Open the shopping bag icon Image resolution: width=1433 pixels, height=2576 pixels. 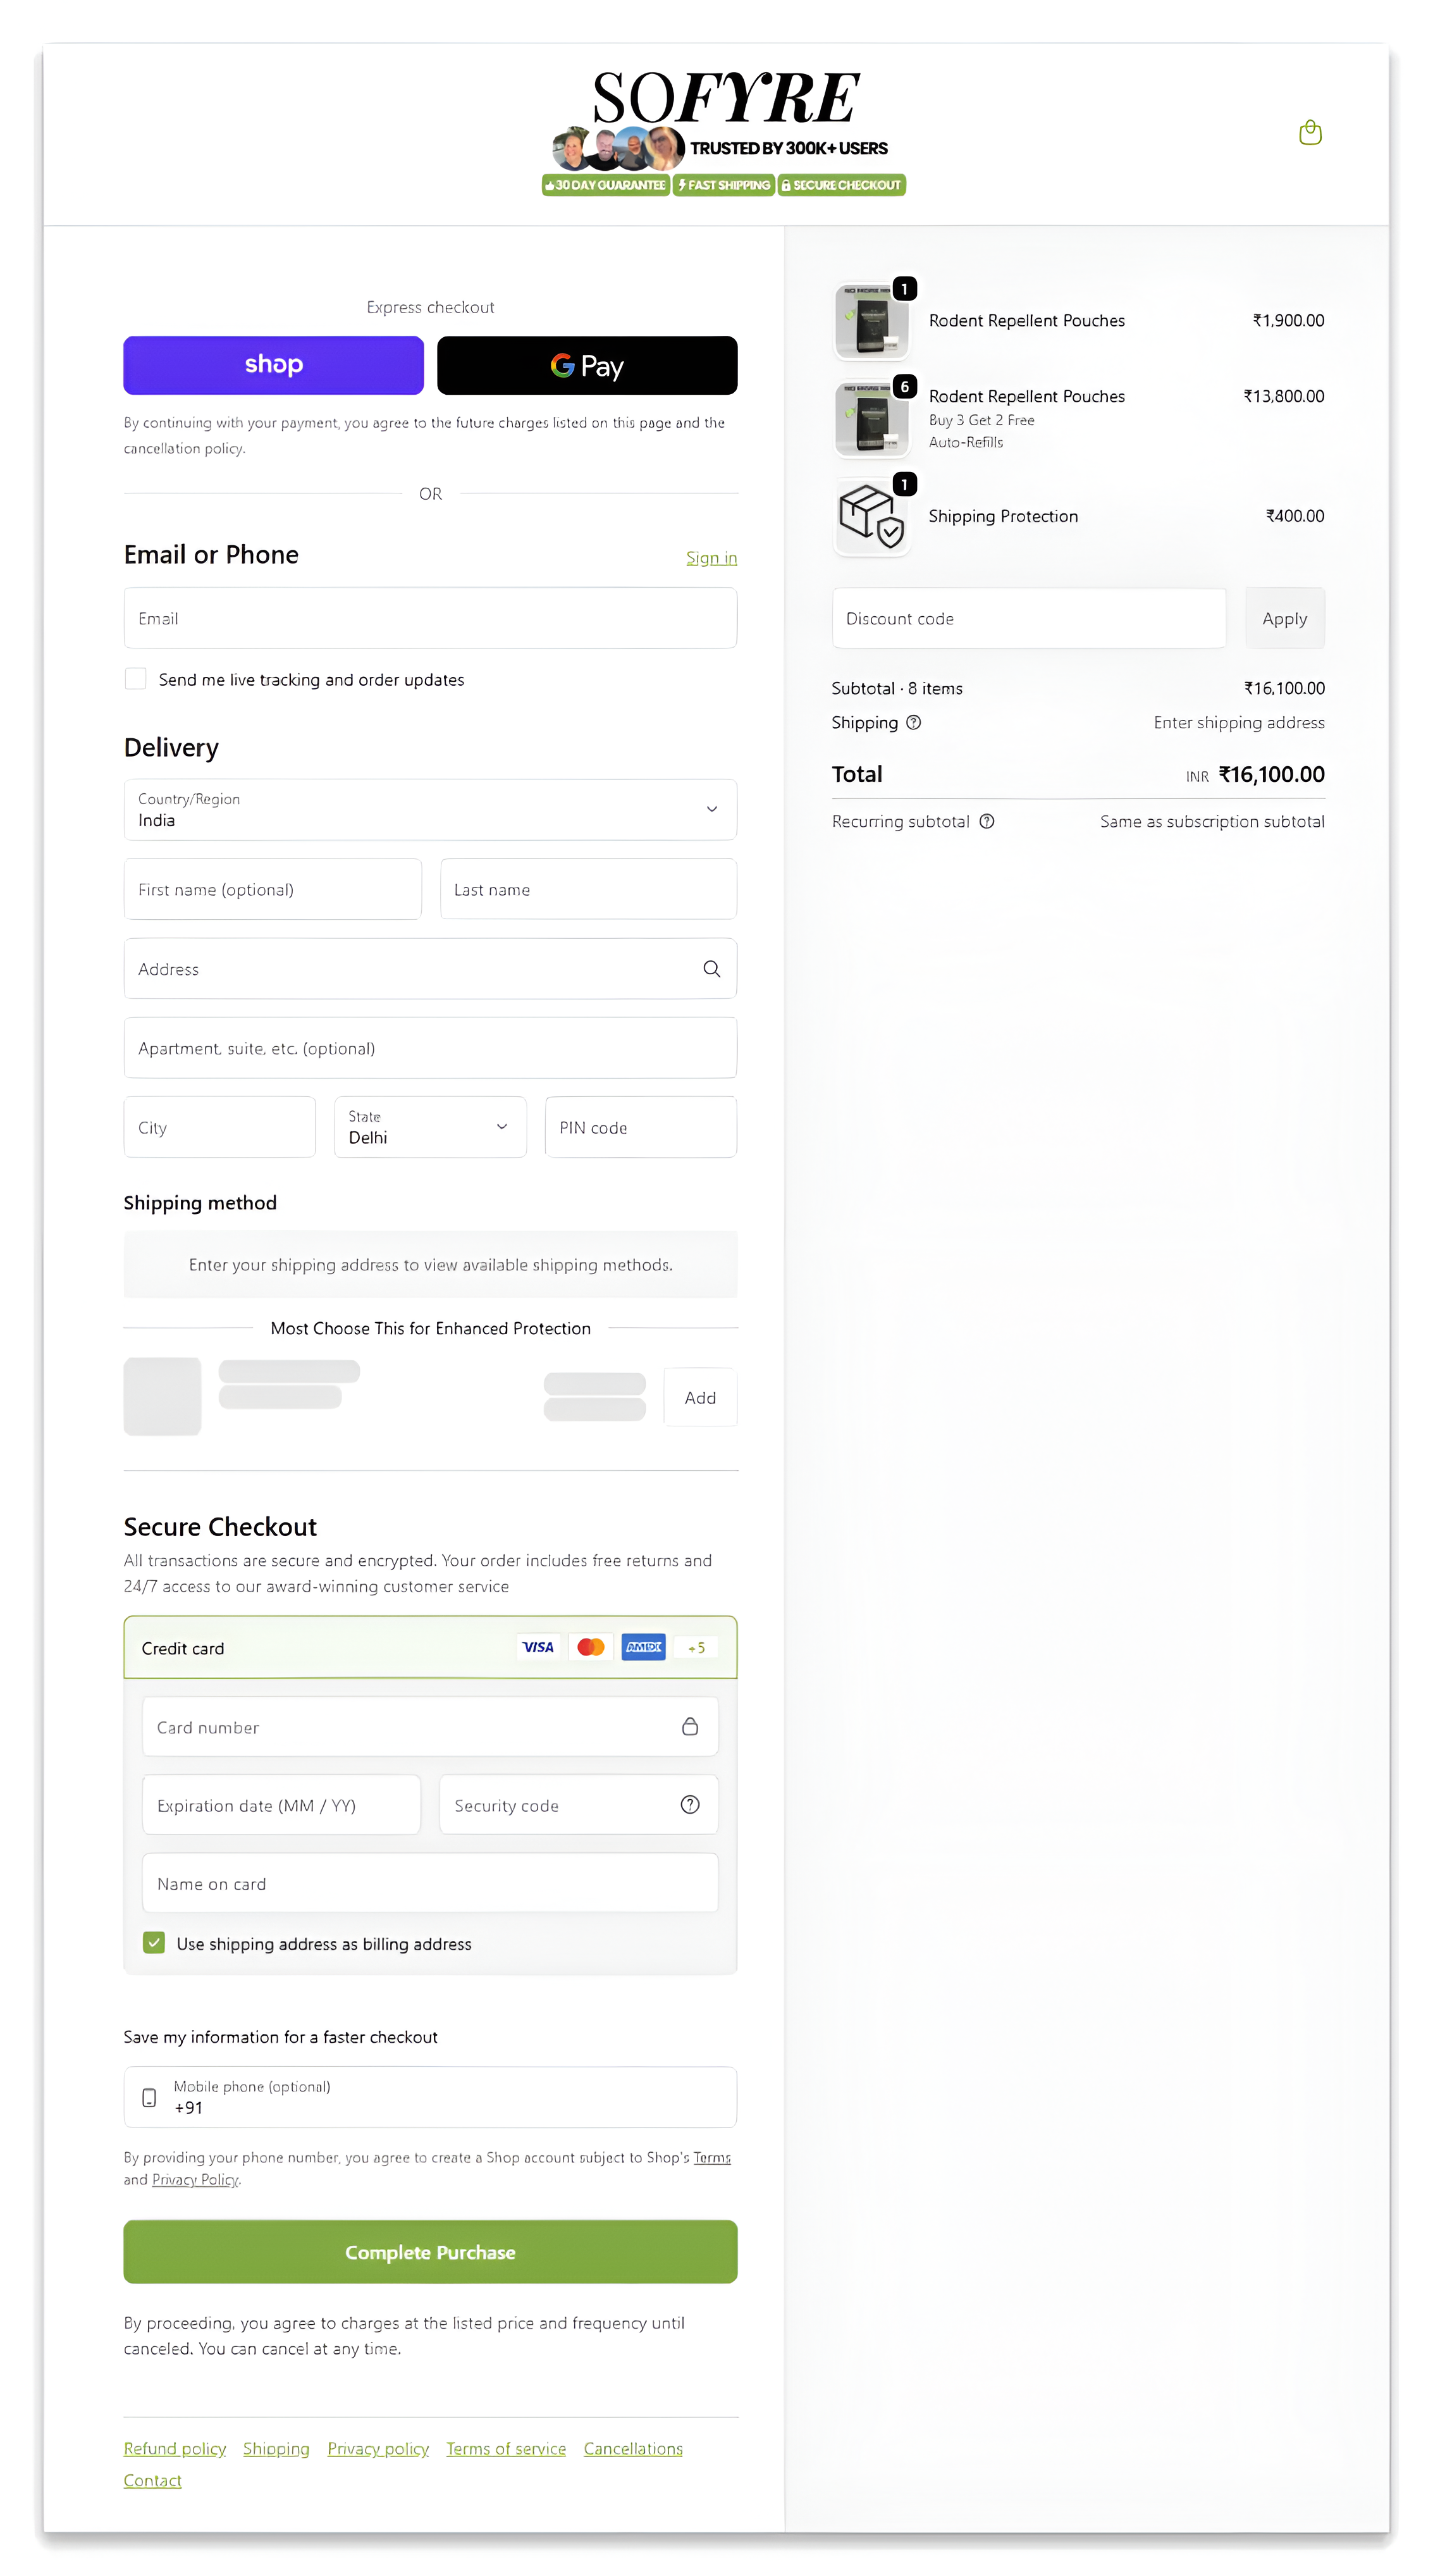click(1310, 133)
